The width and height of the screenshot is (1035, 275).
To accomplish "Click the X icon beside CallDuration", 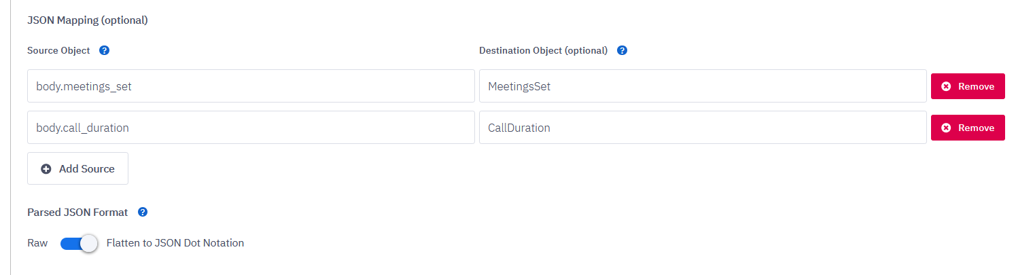I will [x=945, y=128].
